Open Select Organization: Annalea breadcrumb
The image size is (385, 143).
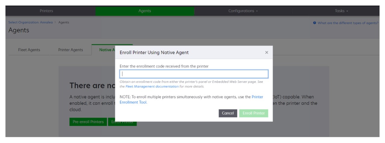(30, 23)
